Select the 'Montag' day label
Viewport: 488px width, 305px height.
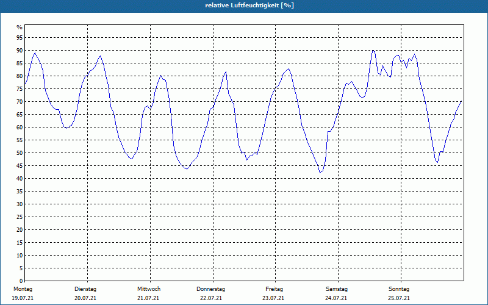point(23,289)
